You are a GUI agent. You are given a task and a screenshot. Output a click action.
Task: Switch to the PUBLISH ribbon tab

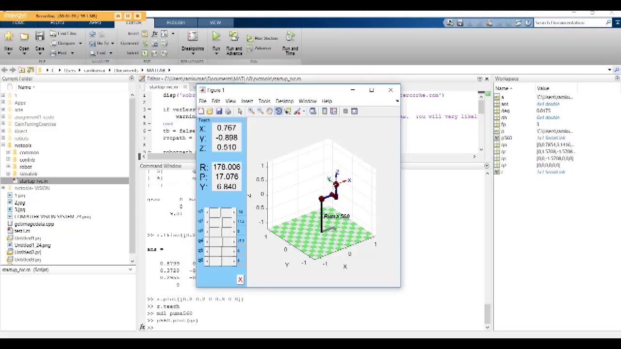coord(176,23)
